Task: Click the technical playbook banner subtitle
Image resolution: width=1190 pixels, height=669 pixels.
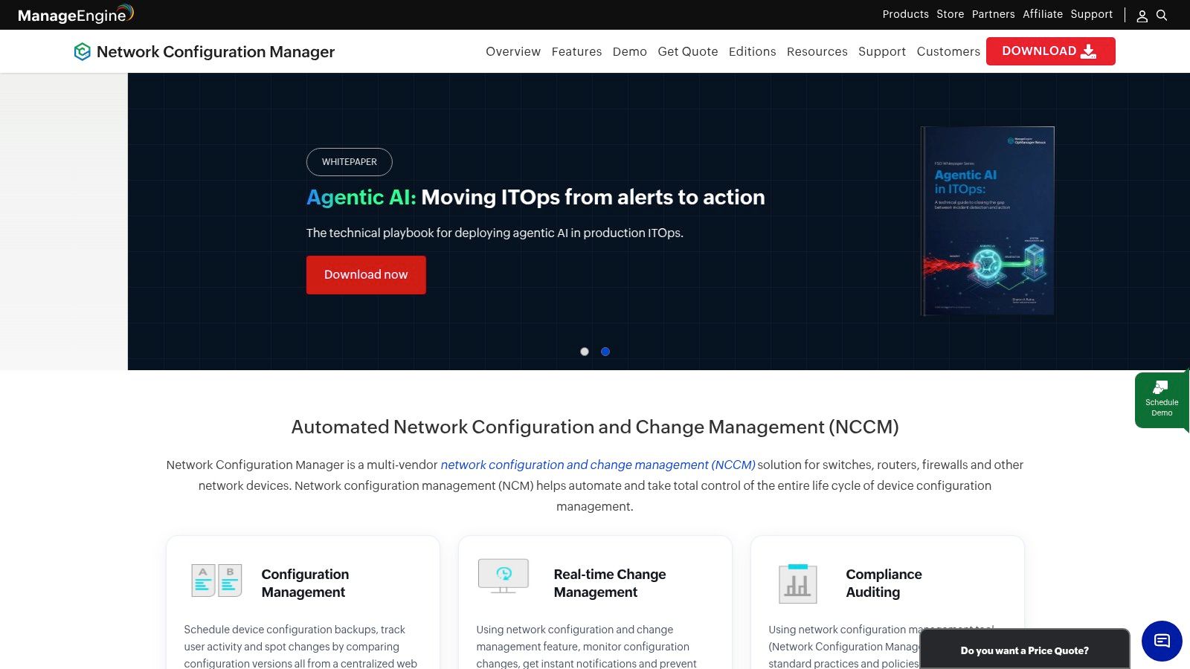Action: point(495,233)
